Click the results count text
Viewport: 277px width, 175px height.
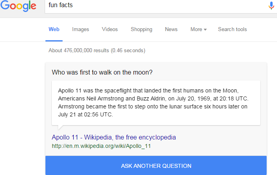97,51
